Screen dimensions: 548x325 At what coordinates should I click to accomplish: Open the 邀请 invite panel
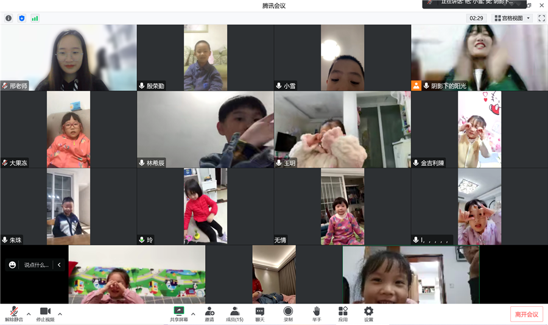[x=209, y=314]
